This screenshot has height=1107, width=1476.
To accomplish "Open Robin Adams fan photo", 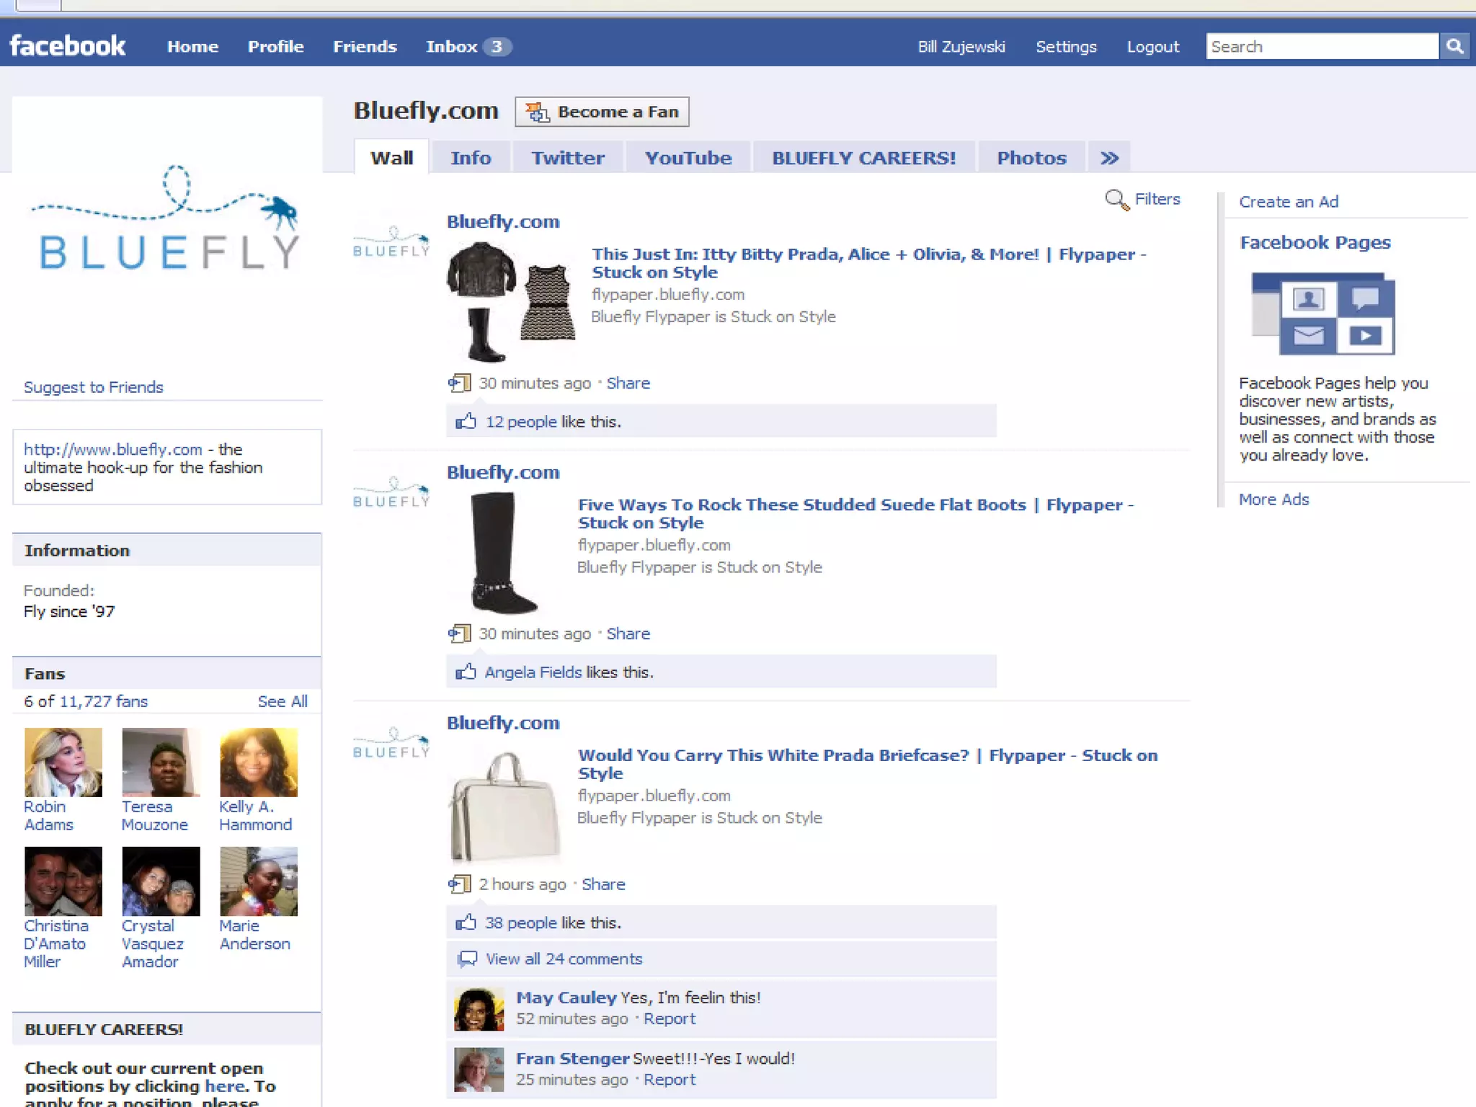I will (x=63, y=762).
